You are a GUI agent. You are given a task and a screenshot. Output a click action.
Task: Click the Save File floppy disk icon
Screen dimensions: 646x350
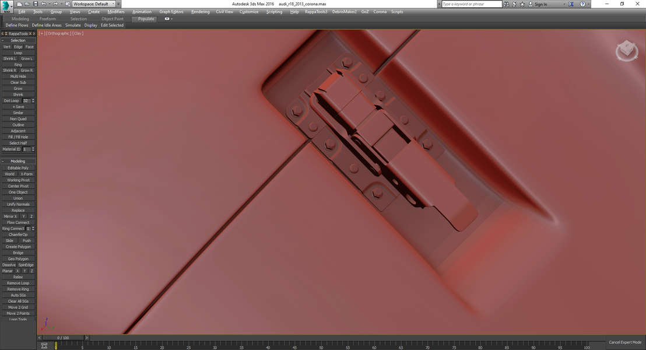click(36, 3)
